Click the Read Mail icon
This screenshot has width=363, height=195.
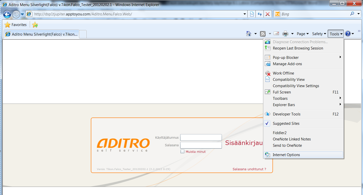pos(276,34)
